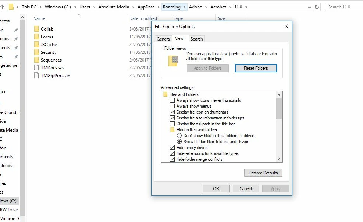The width and height of the screenshot is (363, 222).
Task: Click the Sequences folder icon
Action: (x=36, y=60)
